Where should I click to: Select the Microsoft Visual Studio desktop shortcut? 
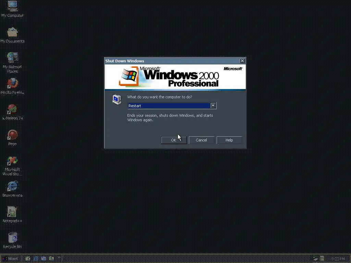[x=12, y=166]
